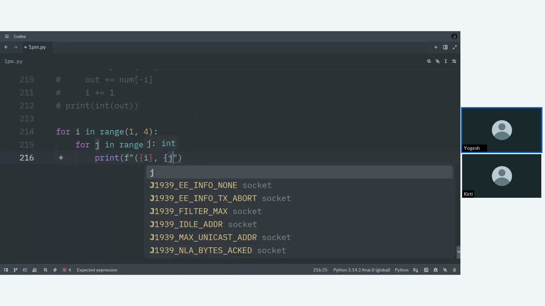The height and width of the screenshot is (306, 545).
Task: Open Python language selector
Action: (402, 270)
